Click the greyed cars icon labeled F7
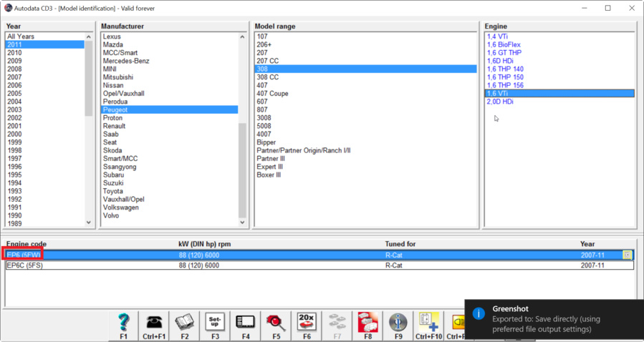The width and height of the screenshot is (644, 342). [x=337, y=326]
